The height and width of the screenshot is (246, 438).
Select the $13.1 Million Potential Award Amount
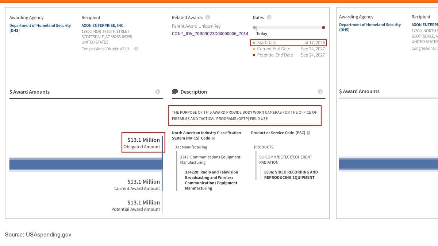[135, 205]
